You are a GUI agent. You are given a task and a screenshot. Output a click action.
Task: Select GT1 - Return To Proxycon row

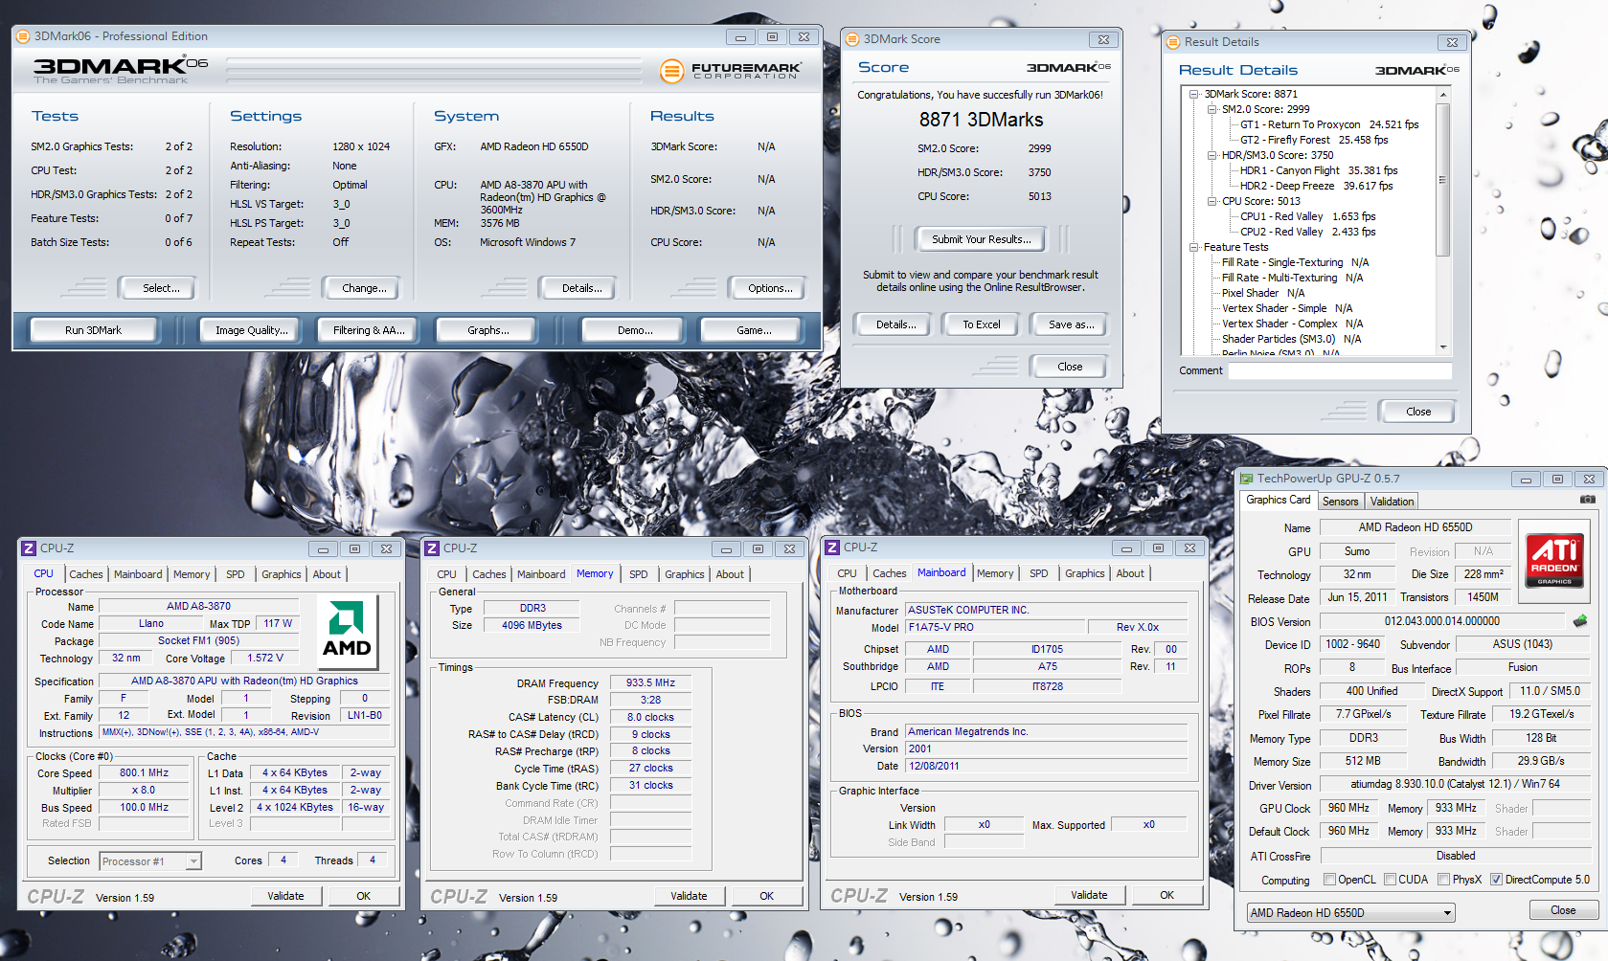click(1329, 124)
